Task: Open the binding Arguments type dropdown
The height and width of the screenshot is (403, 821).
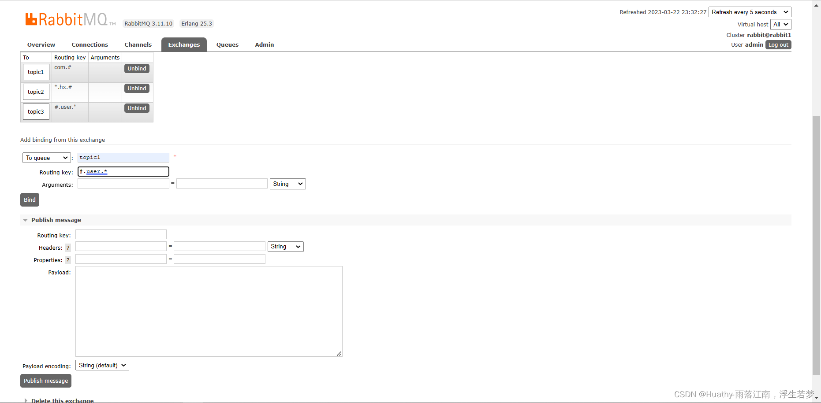Action: [287, 184]
